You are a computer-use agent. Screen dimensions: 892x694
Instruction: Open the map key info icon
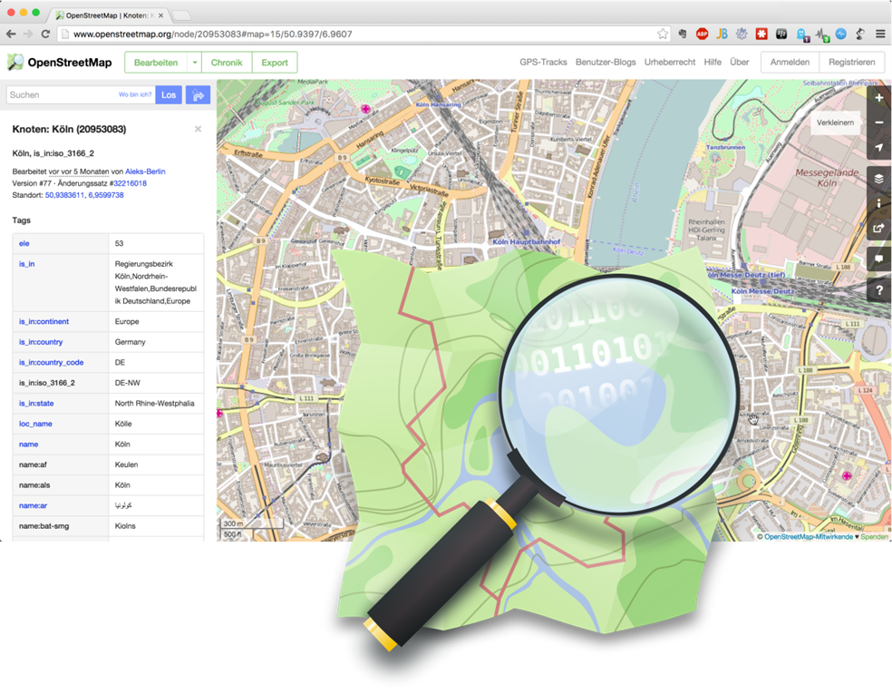[x=879, y=203]
